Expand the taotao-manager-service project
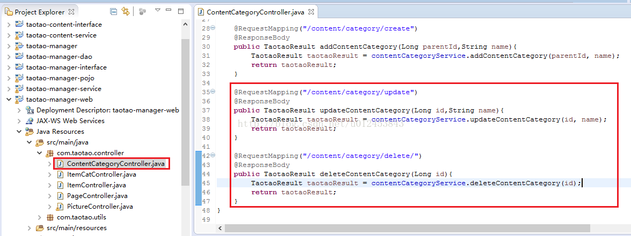 (9, 89)
